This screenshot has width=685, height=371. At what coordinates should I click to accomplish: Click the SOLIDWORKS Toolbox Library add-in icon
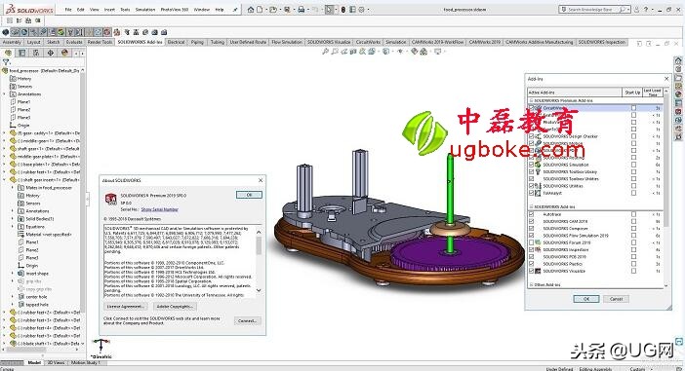click(539, 171)
